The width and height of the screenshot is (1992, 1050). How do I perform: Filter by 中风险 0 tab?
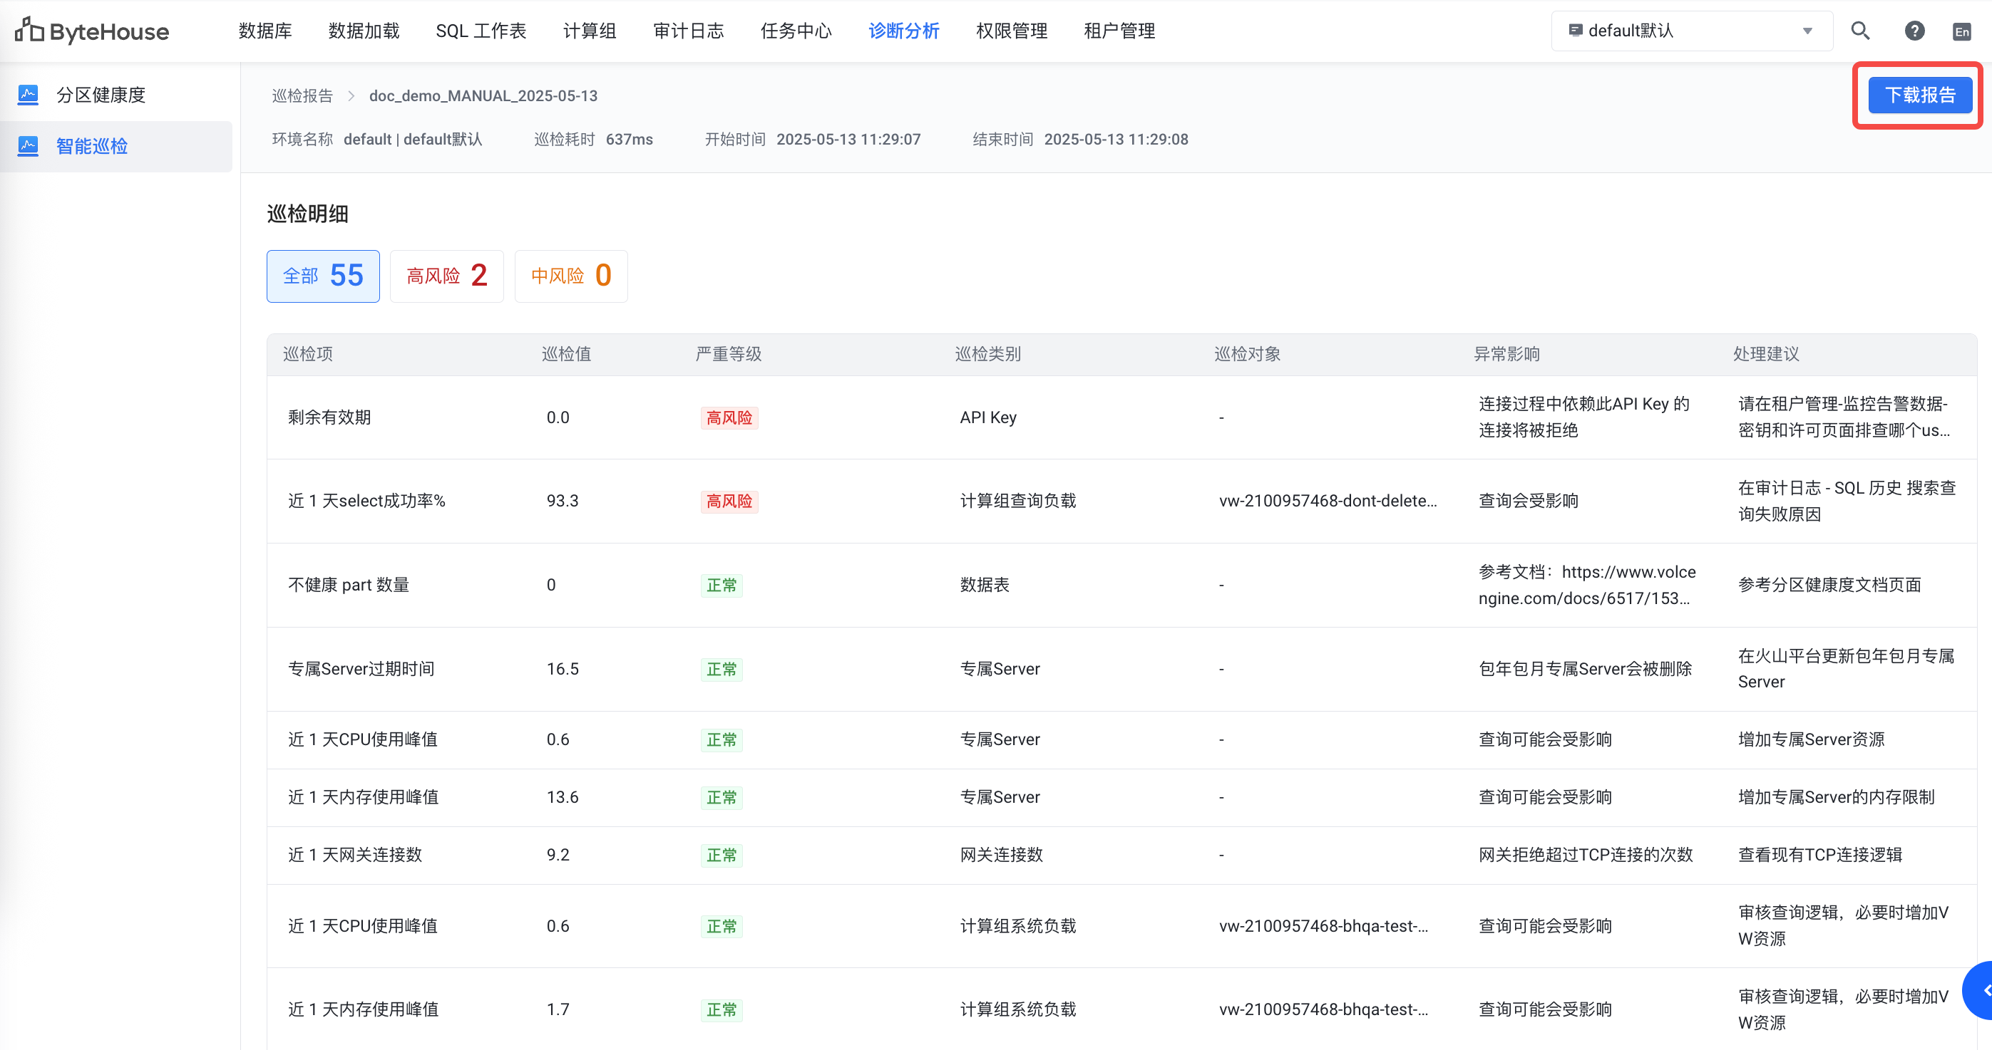coord(570,276)
